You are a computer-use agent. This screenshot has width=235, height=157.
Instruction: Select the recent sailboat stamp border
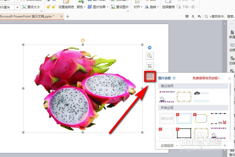167,97
